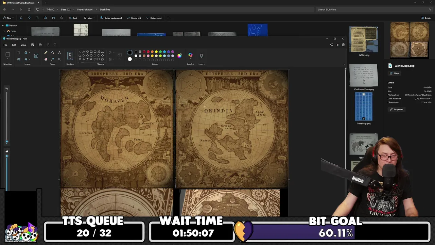Click the Crop icon in Image group
This screenshot has width=435, height=245.
(19, 52)
